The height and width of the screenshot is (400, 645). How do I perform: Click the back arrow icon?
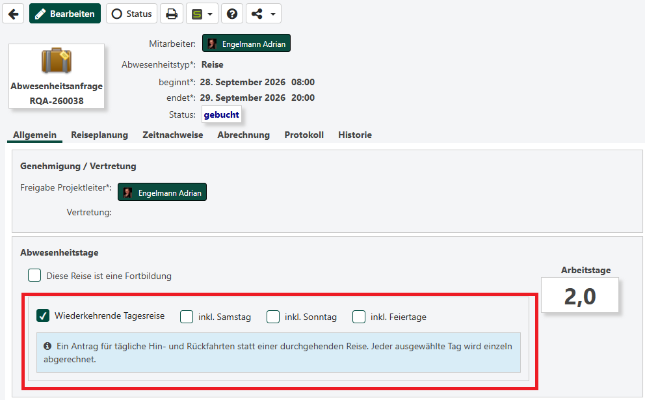click(x=13, y=14)
